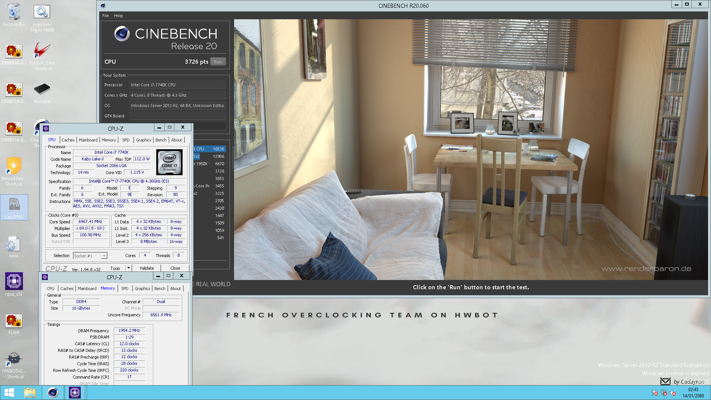Click the upper CPU-Z window title icon
This screenshot has height=400, width=711.
coord(46,129)
